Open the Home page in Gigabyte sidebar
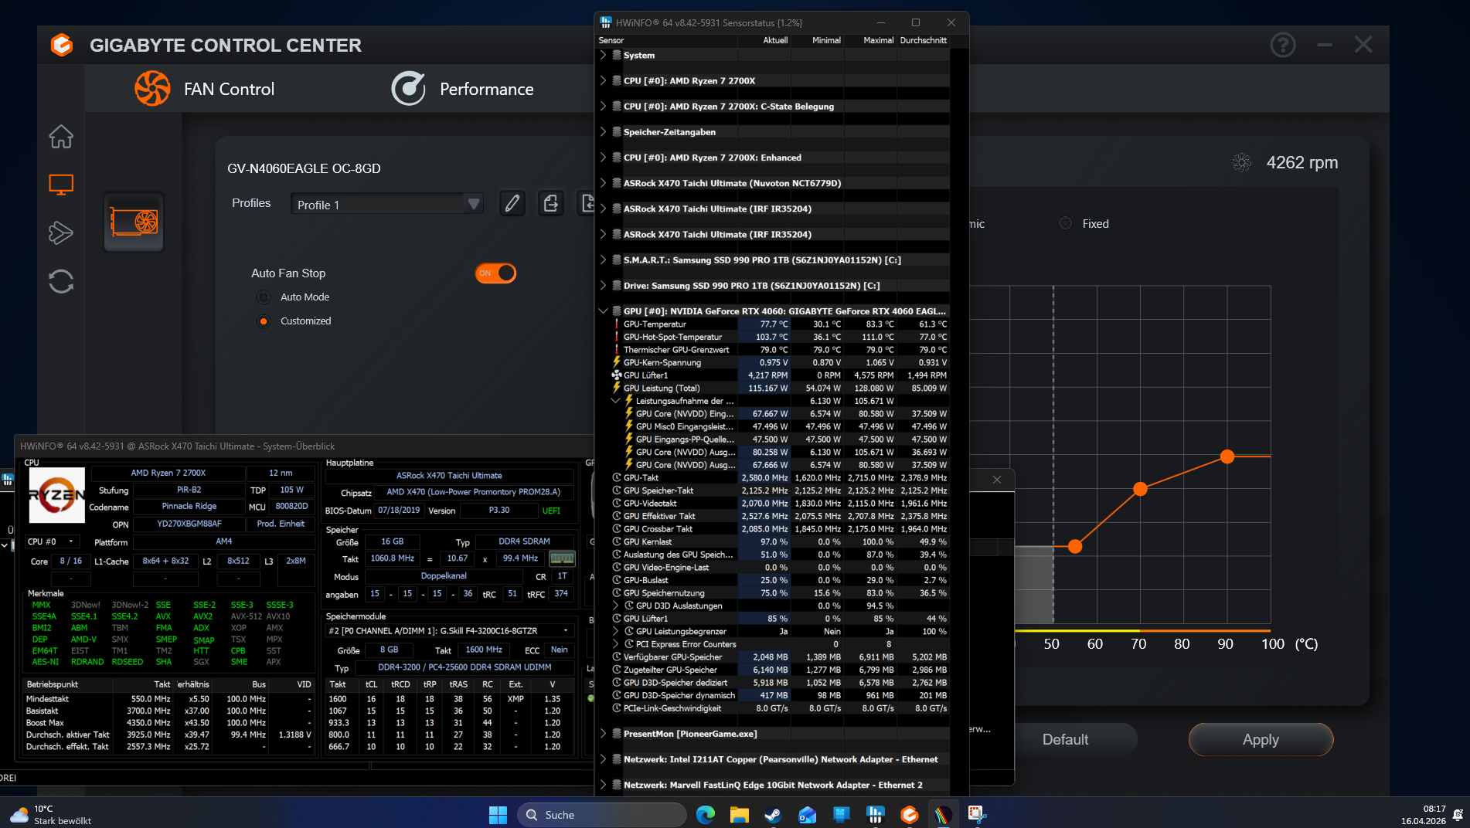The height and width of the screenshot is (828, 1470). [61, 137]
